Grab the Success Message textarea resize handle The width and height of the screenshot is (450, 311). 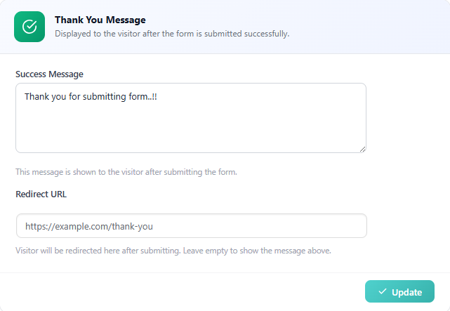pos(362,149)
